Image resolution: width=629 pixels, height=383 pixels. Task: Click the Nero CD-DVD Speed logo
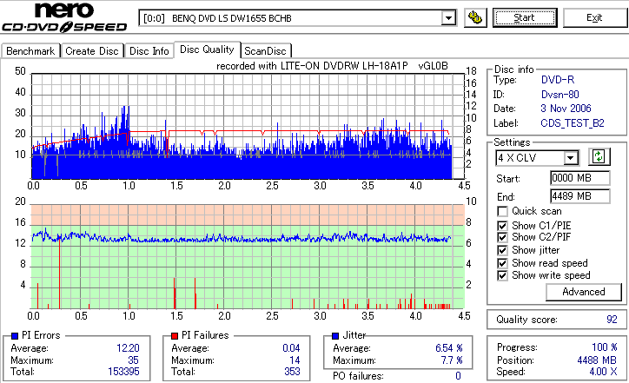[64, 17]
